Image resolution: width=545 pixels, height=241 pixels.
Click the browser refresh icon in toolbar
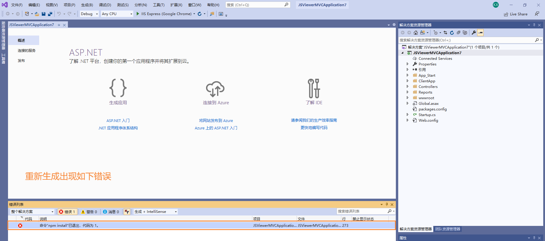200,14
